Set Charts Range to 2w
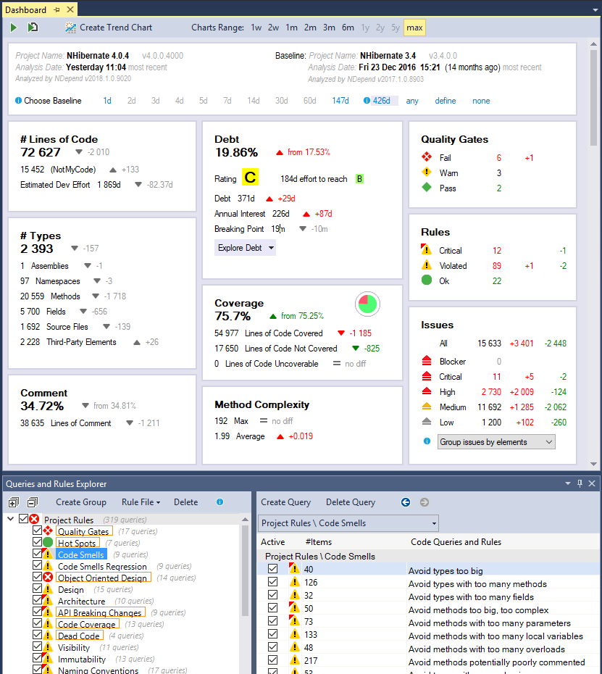602x674 pixels. 273,28
